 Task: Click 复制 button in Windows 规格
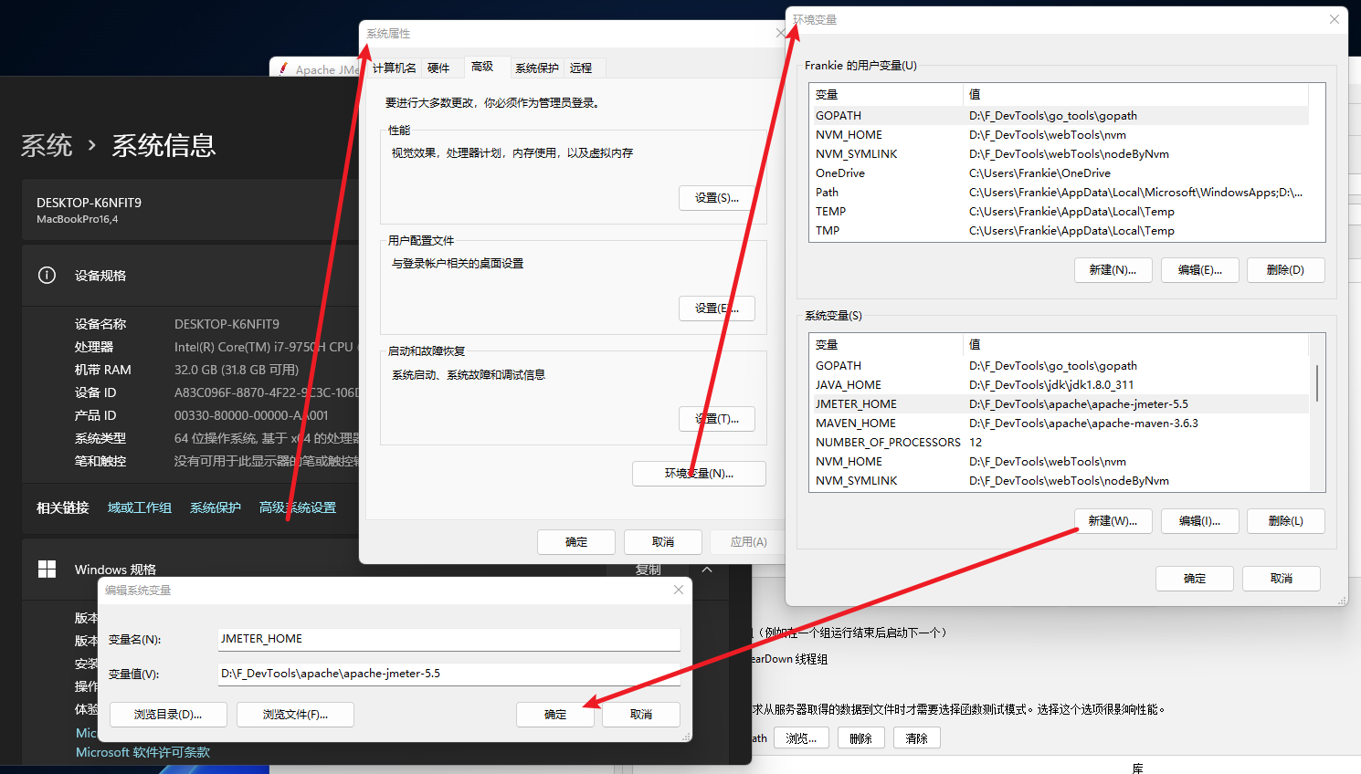point(649,570)
